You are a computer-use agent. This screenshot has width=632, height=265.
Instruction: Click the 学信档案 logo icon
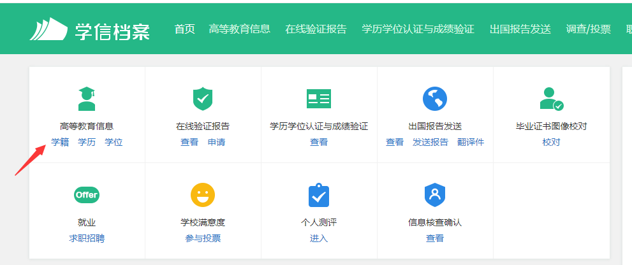tap(48, 29)
